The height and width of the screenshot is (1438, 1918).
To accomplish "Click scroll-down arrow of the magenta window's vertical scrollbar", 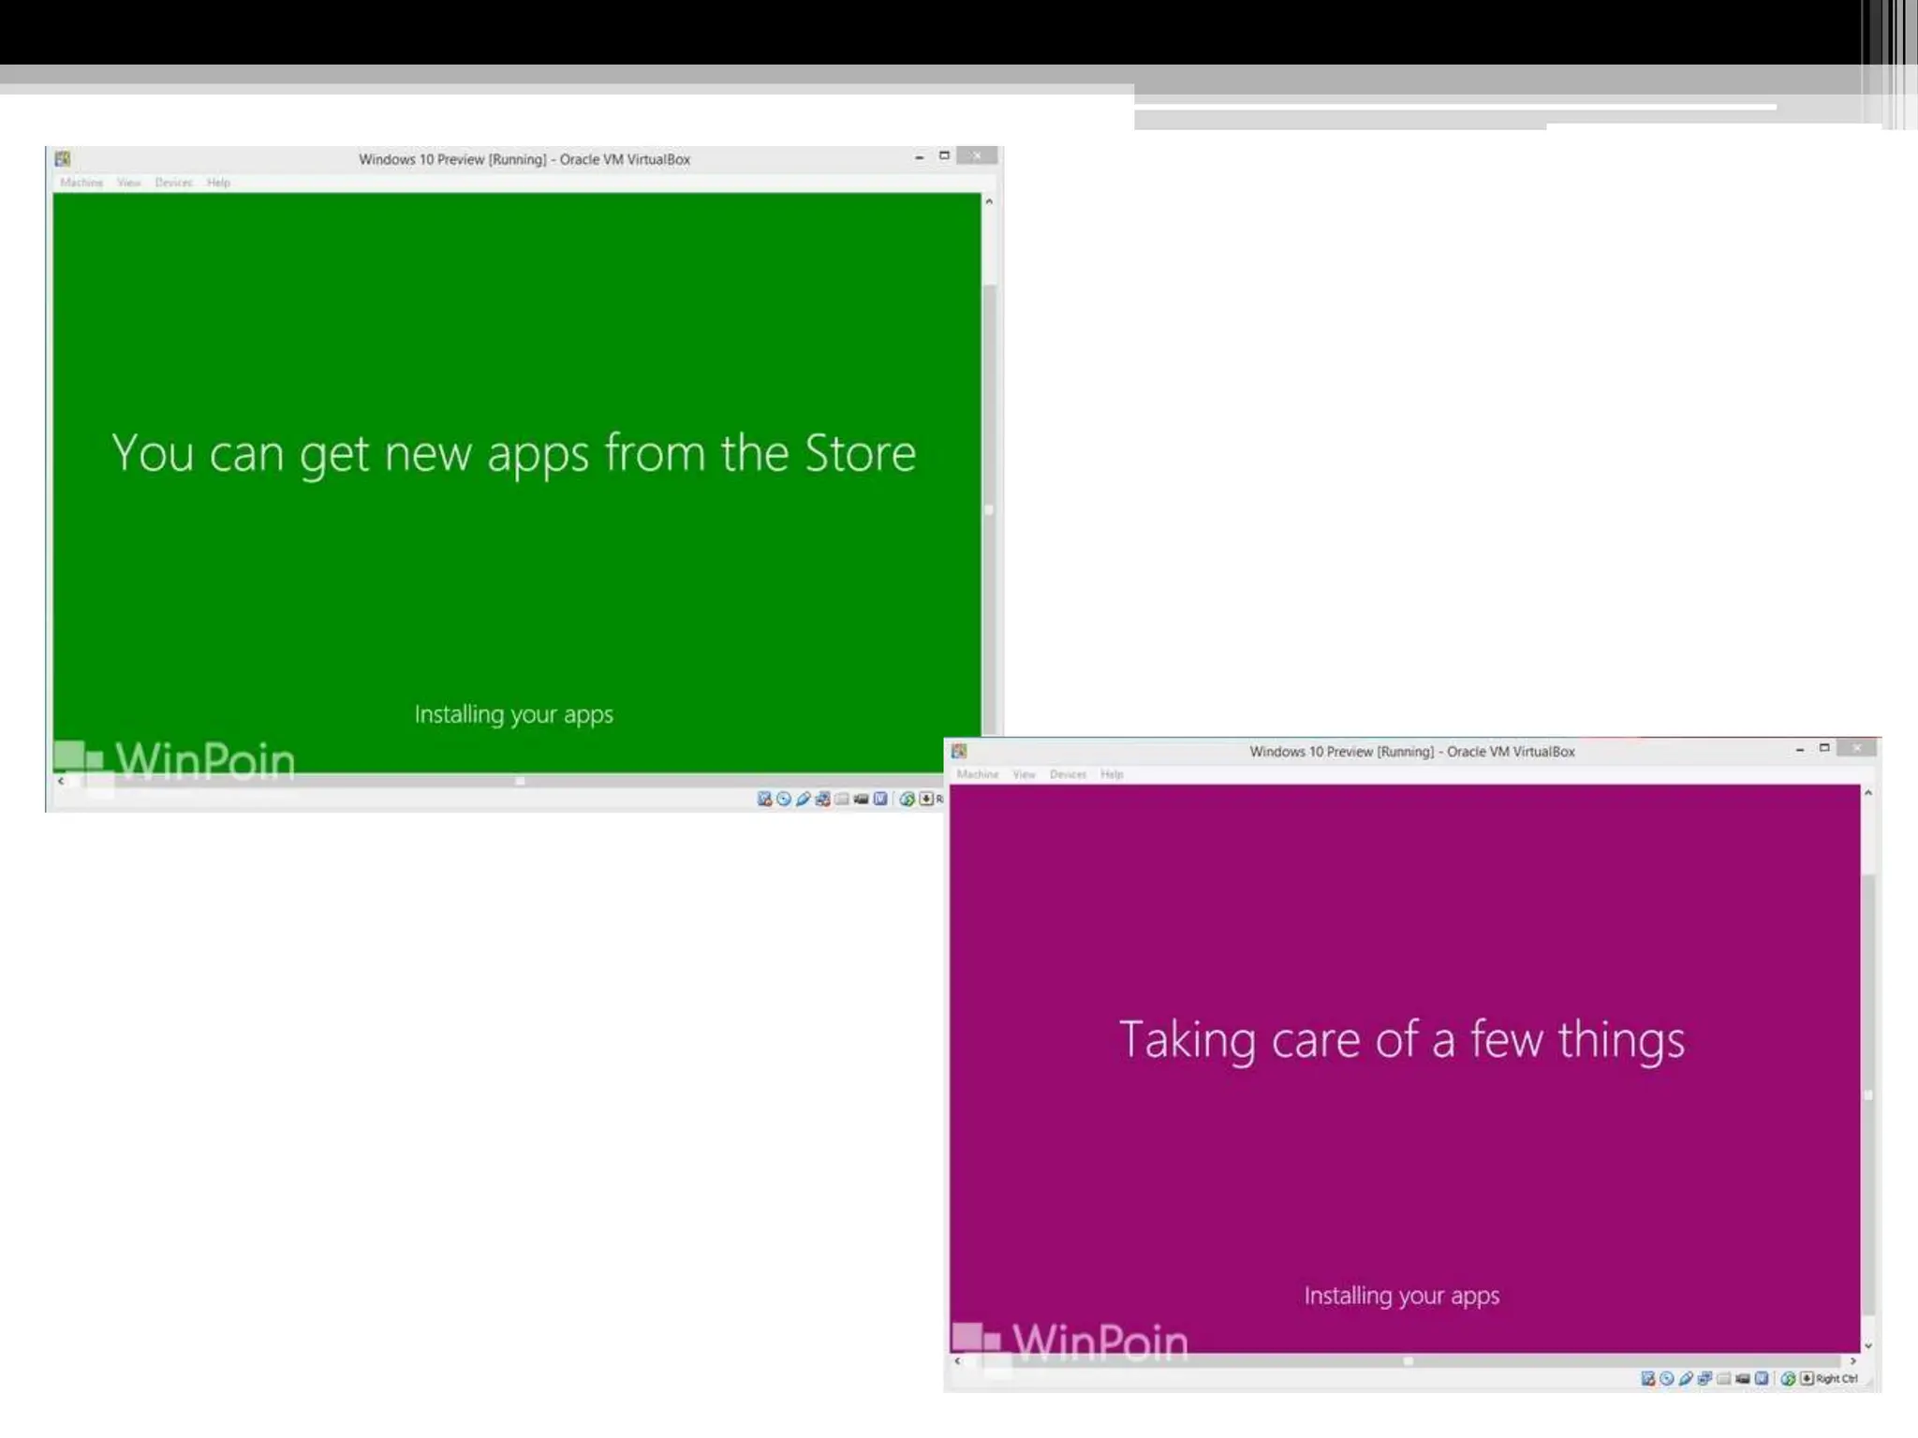I will (x=1868, y=1345).
